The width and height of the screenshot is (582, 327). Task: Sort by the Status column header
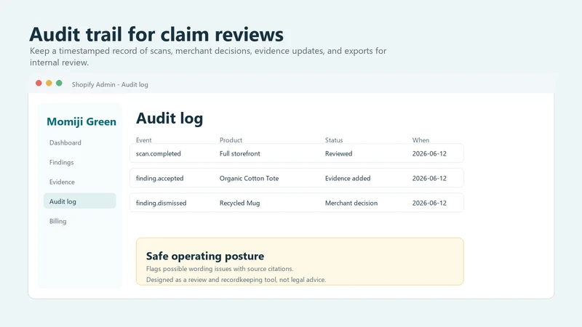(334, 140)
